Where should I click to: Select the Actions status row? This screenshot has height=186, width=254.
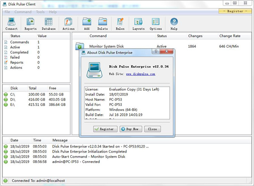[x=36, y=68]
